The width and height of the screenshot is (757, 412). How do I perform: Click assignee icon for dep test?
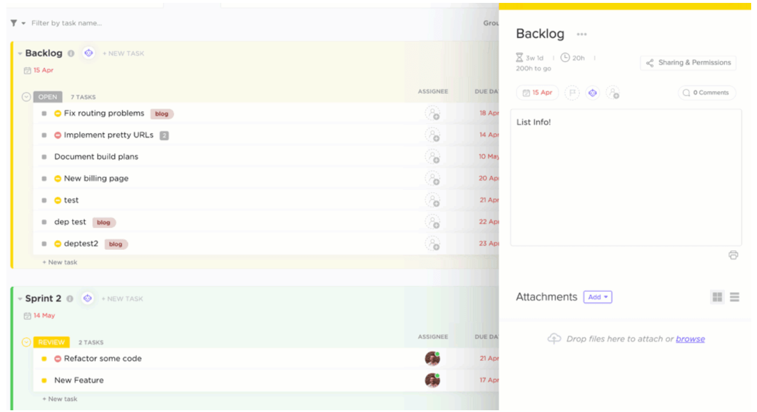click(x=432, y=222)
